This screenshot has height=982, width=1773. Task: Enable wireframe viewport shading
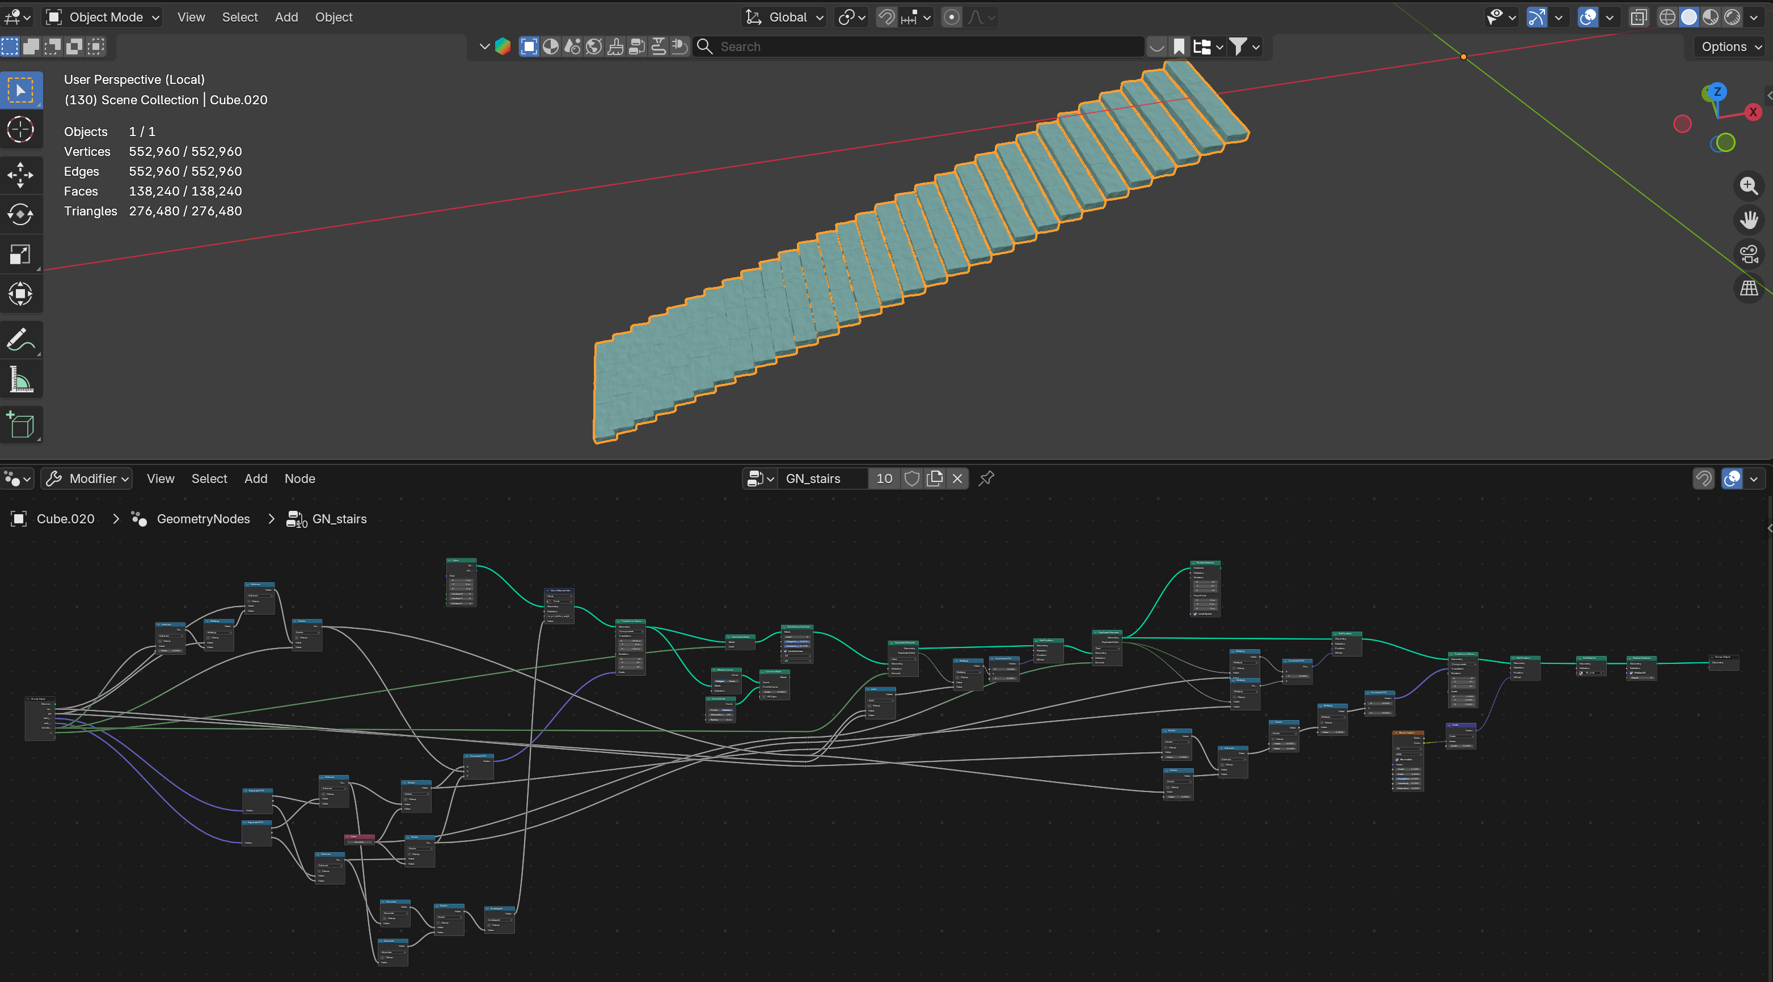coord(1667,17)
